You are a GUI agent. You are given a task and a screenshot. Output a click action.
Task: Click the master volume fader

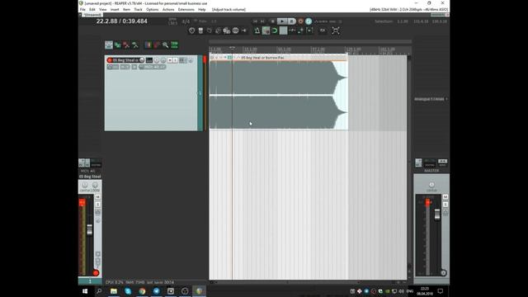(437, 214)
